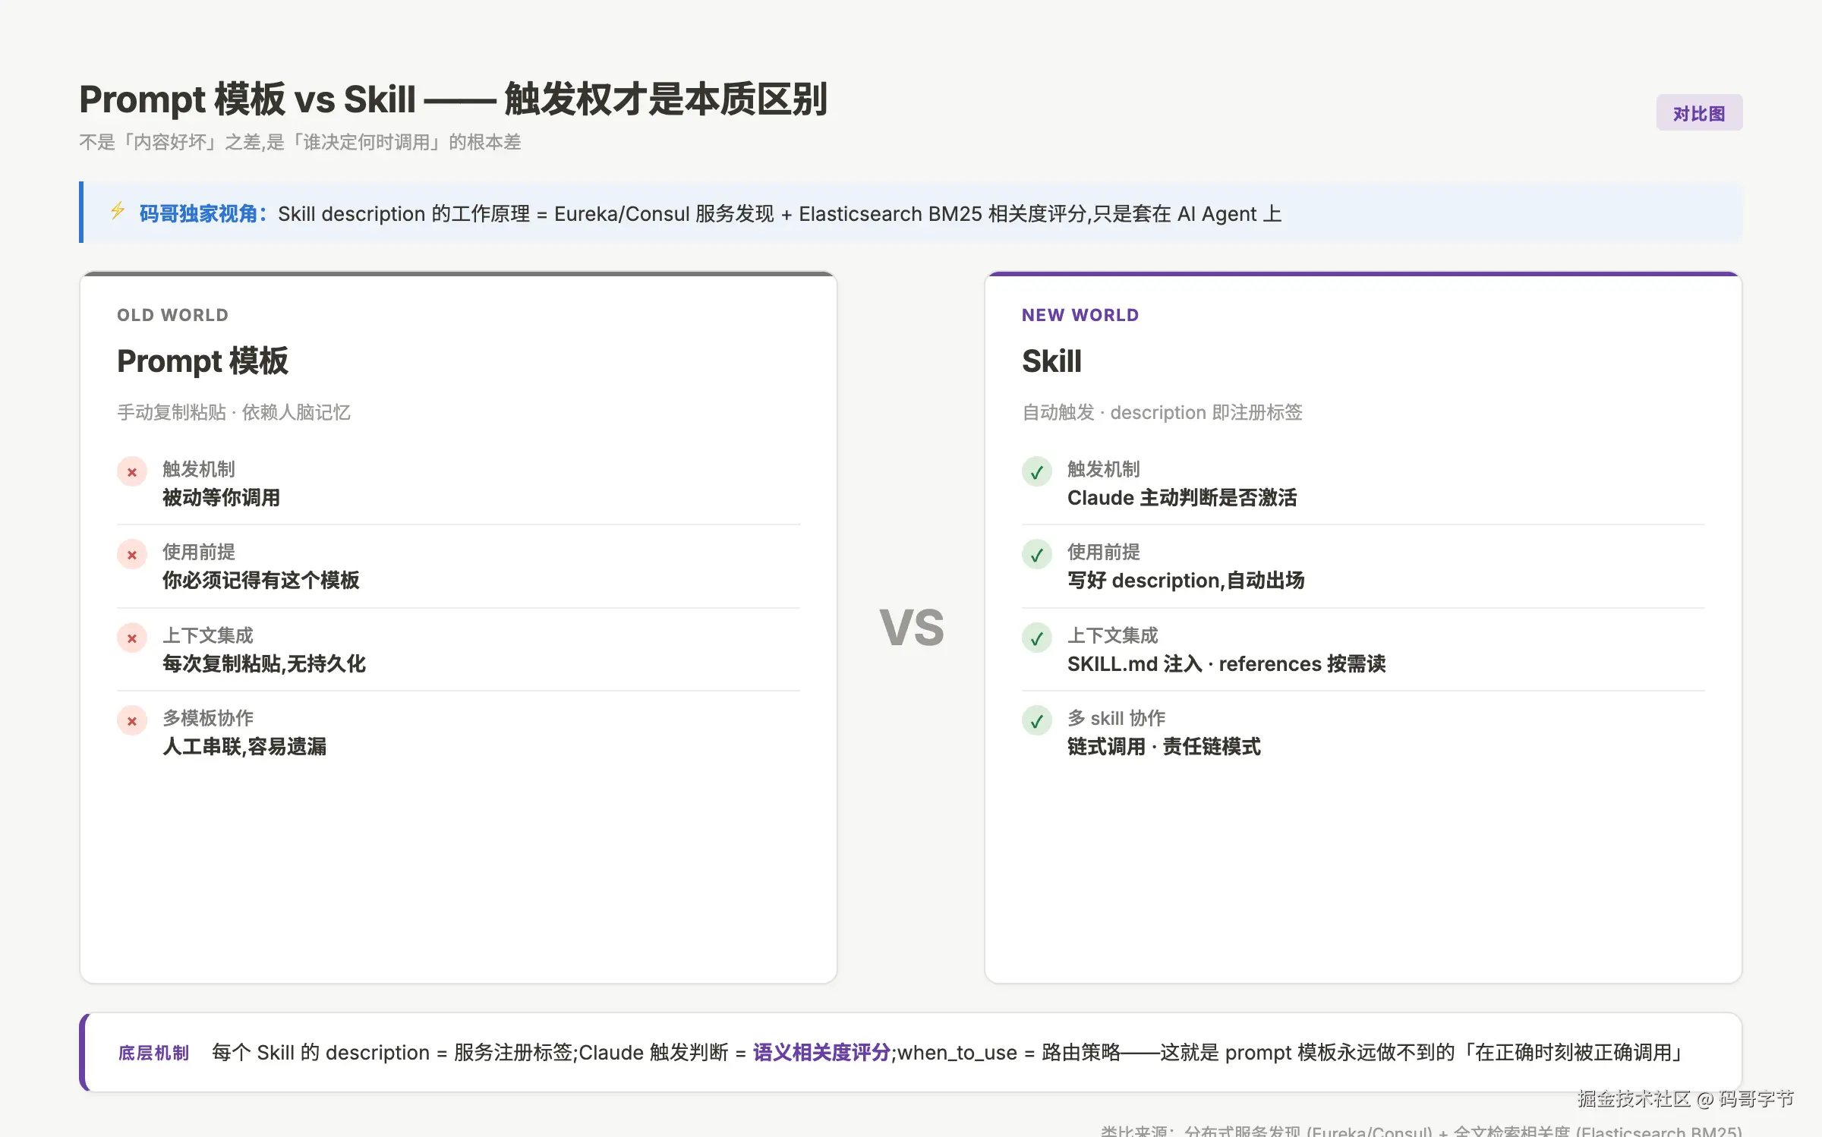
Task: Click the Prompt 模板 card heading
Action: (x=203, y=361)
